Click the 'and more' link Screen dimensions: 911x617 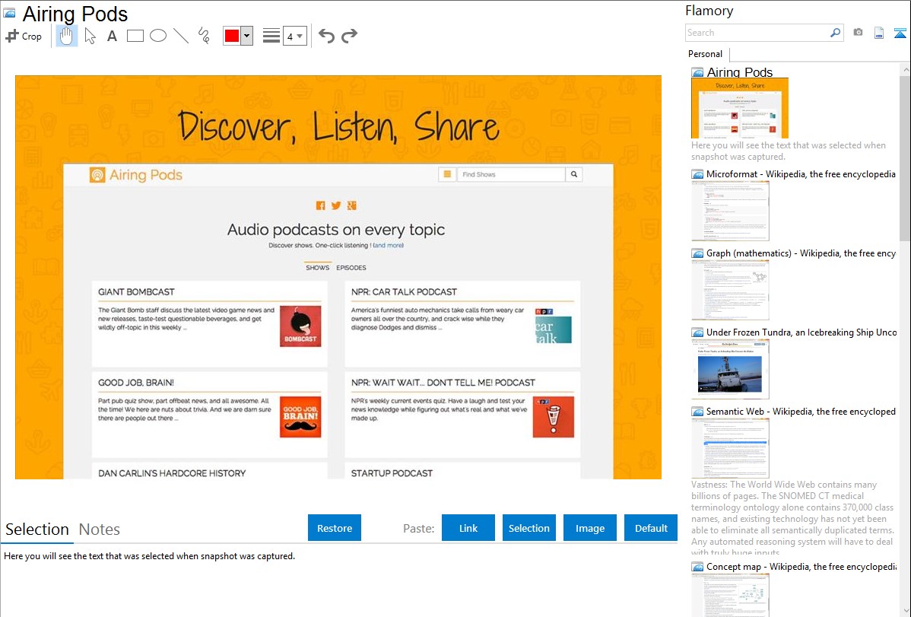click(388, 246)
